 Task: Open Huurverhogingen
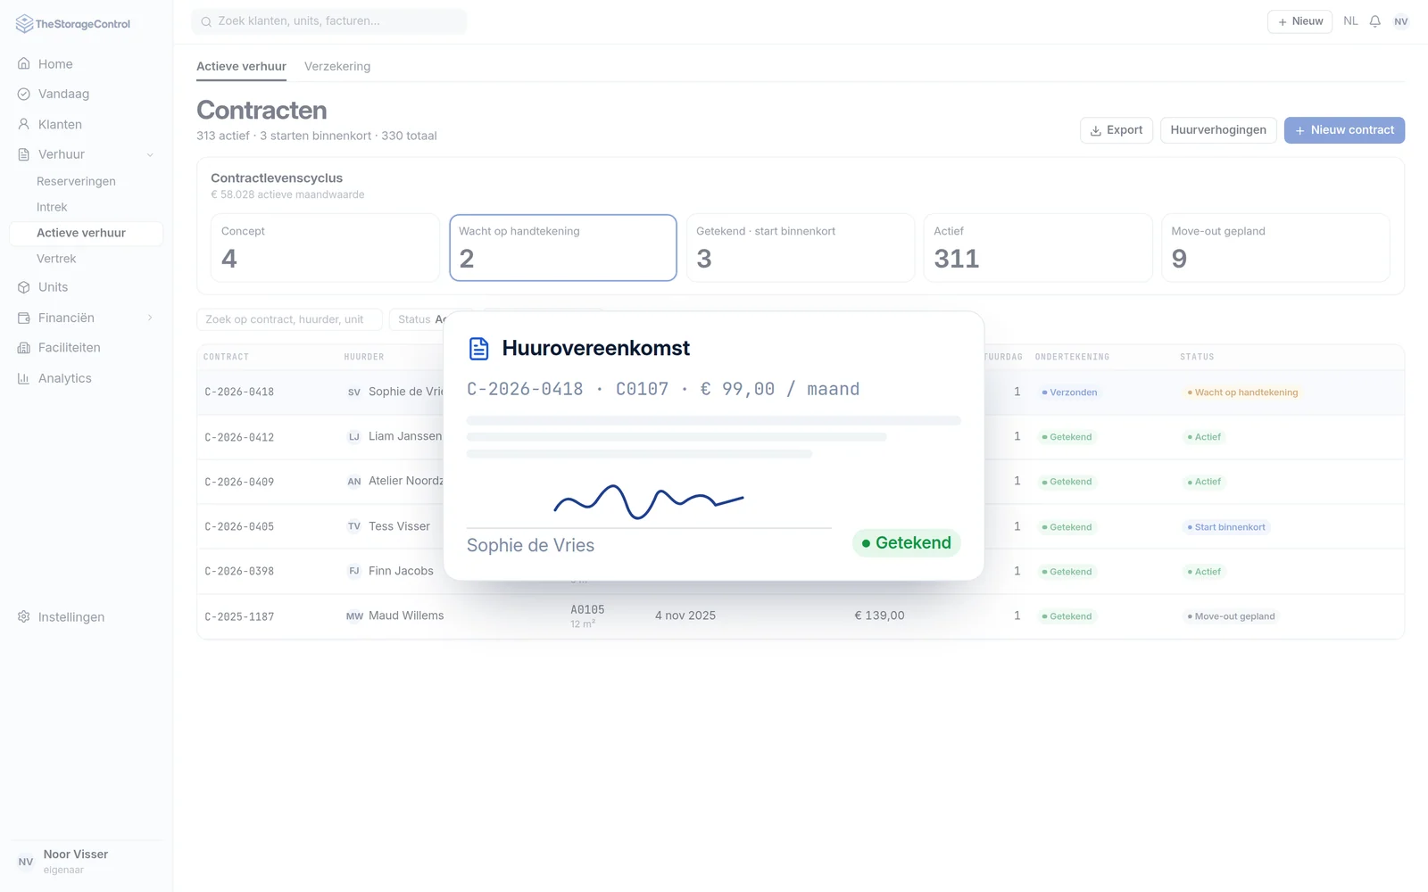[x=1218, y=130]
